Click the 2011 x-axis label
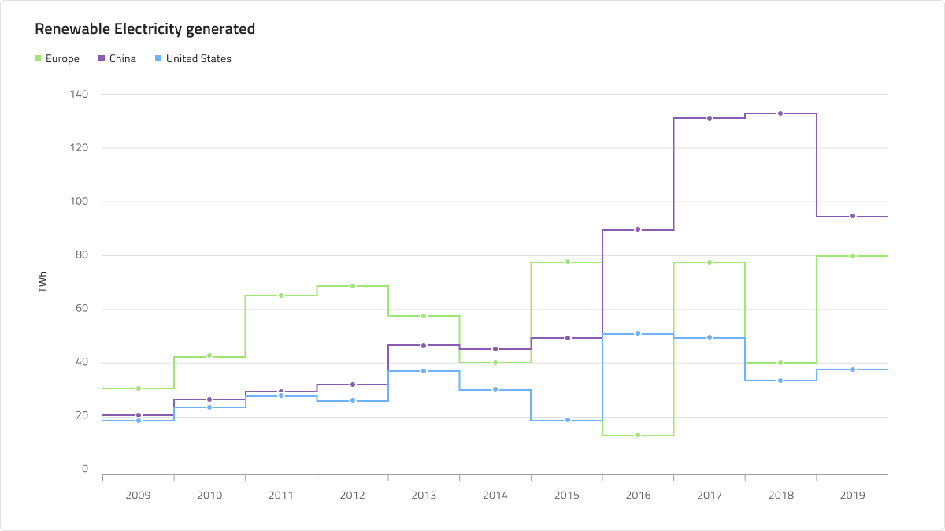The image size is (945, 531). (281, 496)
